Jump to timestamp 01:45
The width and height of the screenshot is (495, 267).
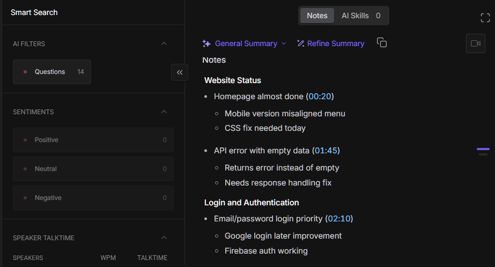[x=326, y=151]
